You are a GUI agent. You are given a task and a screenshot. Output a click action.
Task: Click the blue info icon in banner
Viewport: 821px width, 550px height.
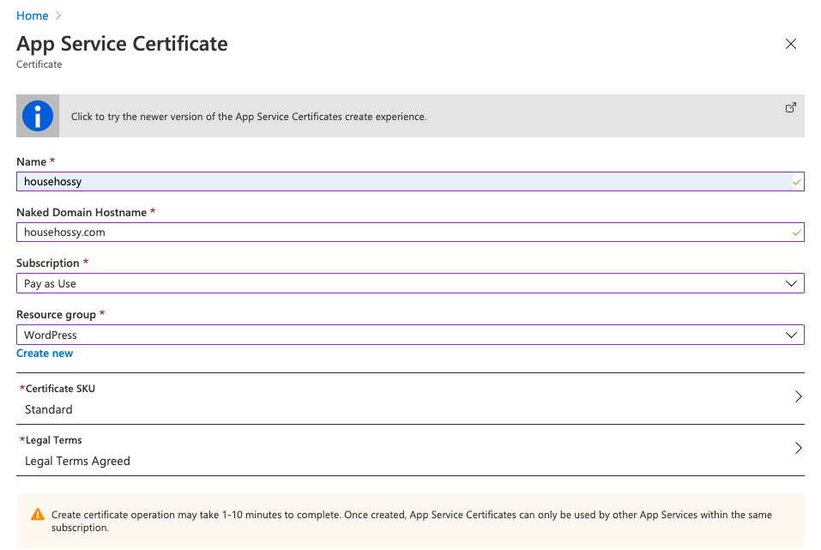pos(38,116)
